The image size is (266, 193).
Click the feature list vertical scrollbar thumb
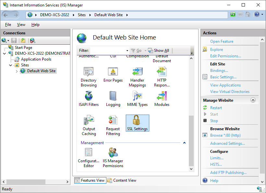point(191,141)
